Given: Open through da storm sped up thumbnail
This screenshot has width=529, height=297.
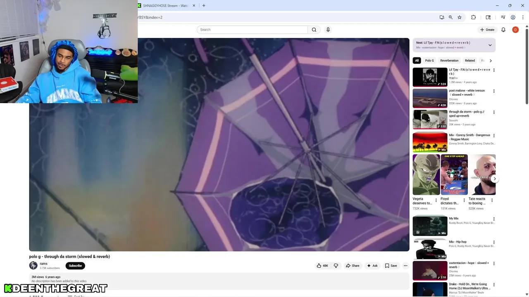Looking at the screenshot, I should tap(430, 119).
